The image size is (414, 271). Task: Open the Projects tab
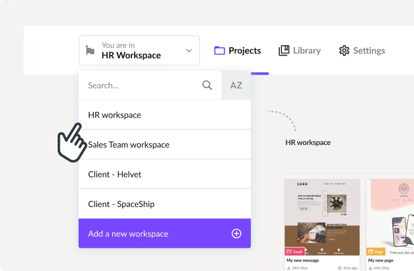pyautogui.click(x=237, y=50)
